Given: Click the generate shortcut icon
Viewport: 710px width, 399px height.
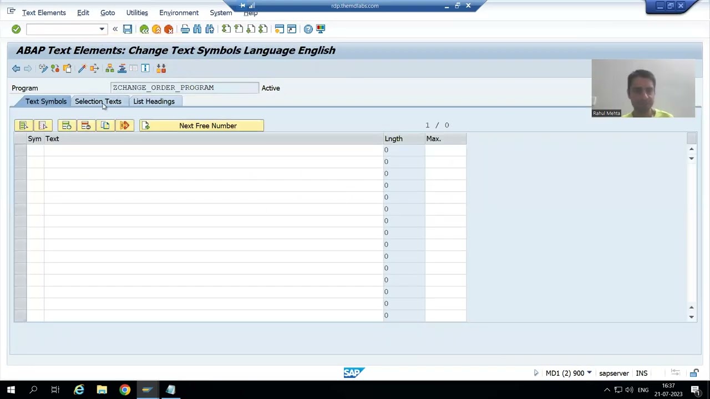Looking at the screenshot, I should coord(292,29).
